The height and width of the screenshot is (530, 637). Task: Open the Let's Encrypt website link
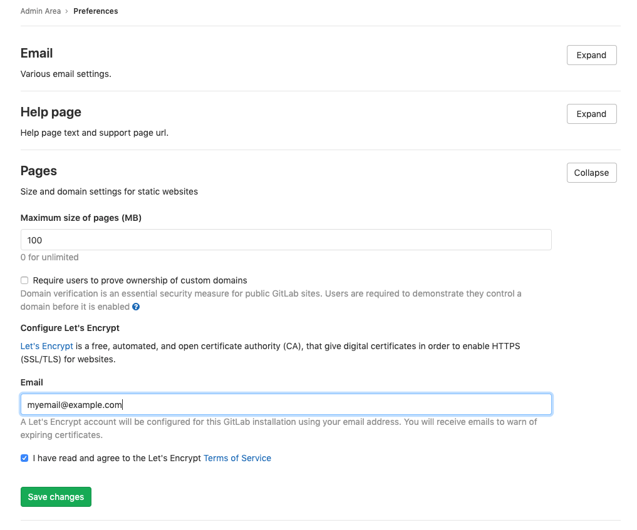click(x=46, y=346)
